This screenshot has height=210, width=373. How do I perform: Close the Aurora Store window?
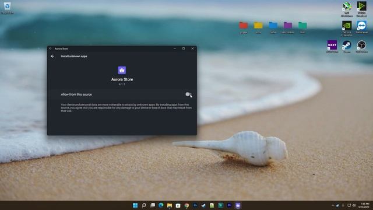(x=192, y=48)
